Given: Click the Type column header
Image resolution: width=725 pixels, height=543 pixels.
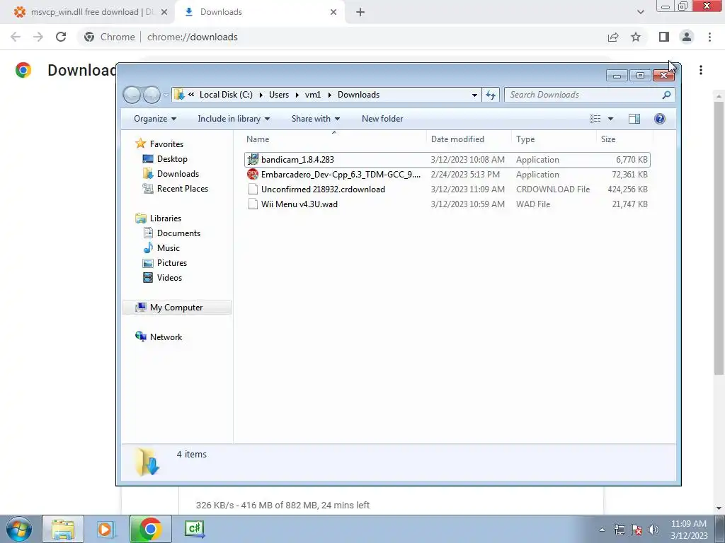Looking at the screenshot, I should click(x=554, y=139).
